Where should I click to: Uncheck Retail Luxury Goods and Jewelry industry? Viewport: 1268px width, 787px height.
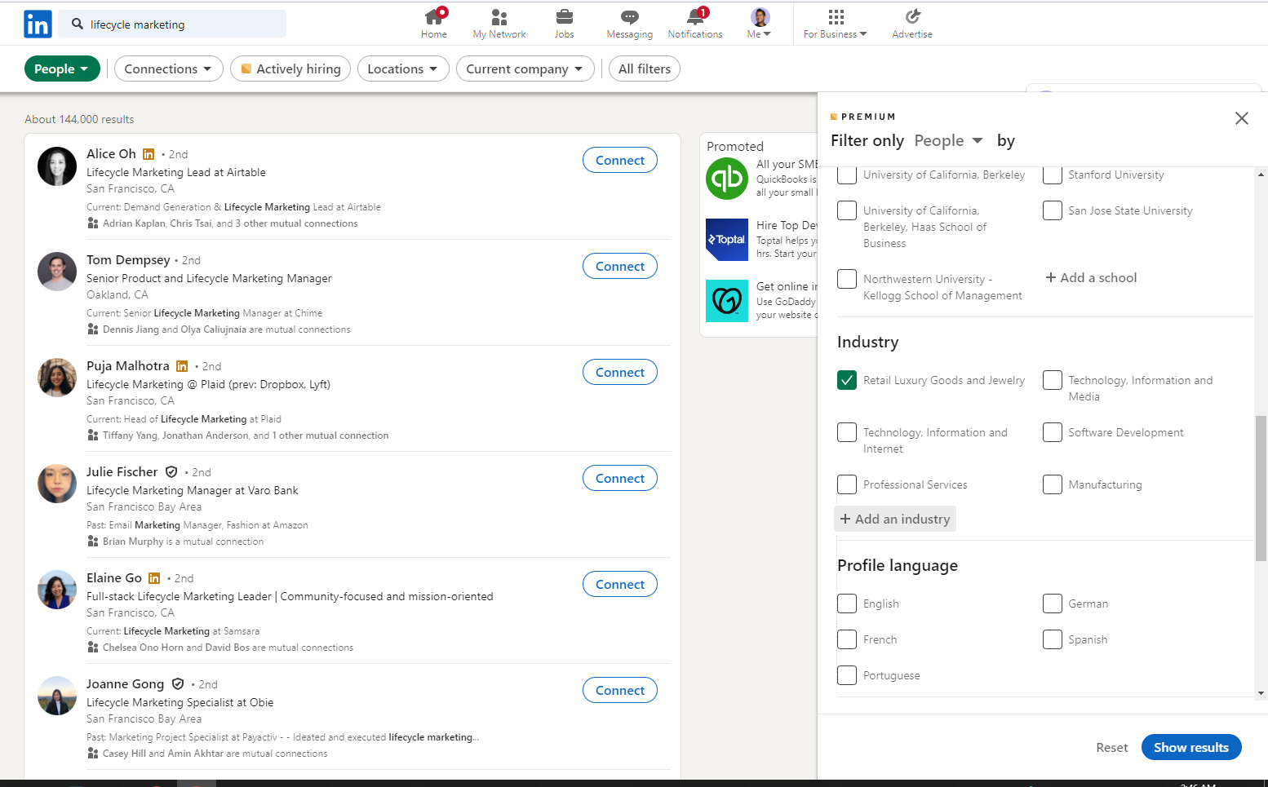pyautogui.click(x=847, y=380)
